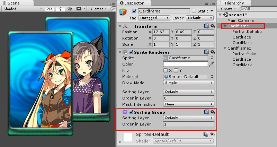The image size is (277, 147).
Task: Open Transform component gear settings
Action: click(x=213, y=26)
